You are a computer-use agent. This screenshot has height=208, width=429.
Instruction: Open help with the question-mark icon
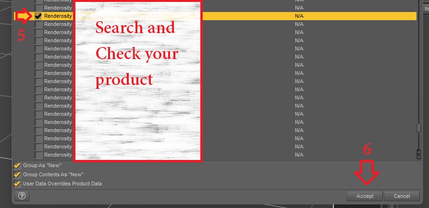22,196
